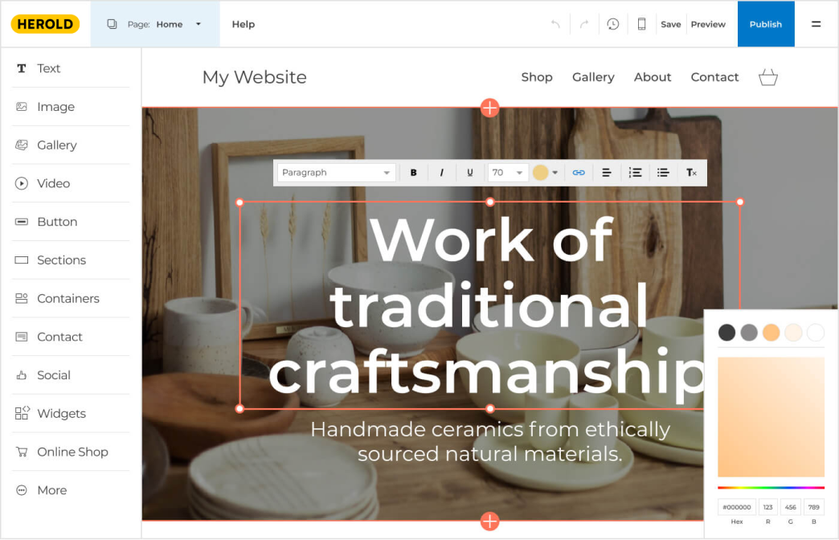Open the Contact link in site navigation
Image resolution: width=839 pixels, height=540 pixels.
click(x=714, y=77)
